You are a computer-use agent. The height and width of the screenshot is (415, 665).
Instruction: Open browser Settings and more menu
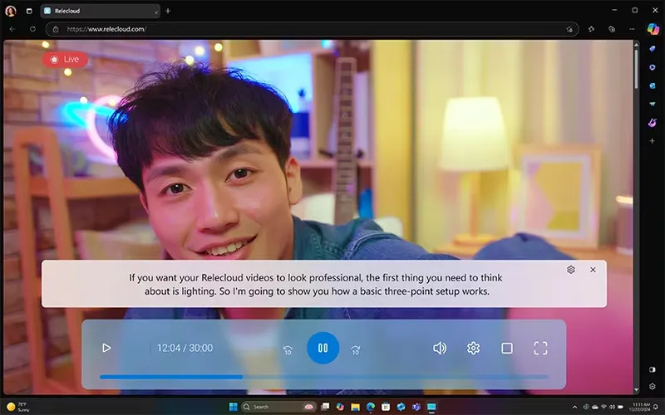632,29
